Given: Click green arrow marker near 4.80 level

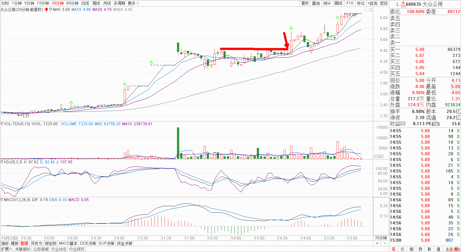Looking at the screenshot, I should point(291,28).
